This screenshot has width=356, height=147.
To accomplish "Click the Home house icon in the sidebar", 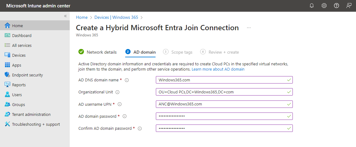I will pyautogui.click(x=7, y=26).
